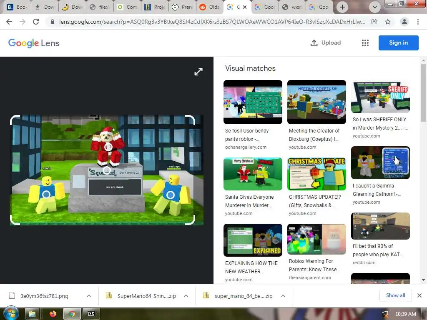The image size is (427, 320).
Task: Open the Se fosil Uşor bendy pants thumbnail
Action: 253,102
